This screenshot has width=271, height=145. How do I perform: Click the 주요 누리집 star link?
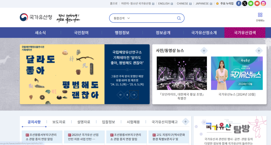pos(225,4)
